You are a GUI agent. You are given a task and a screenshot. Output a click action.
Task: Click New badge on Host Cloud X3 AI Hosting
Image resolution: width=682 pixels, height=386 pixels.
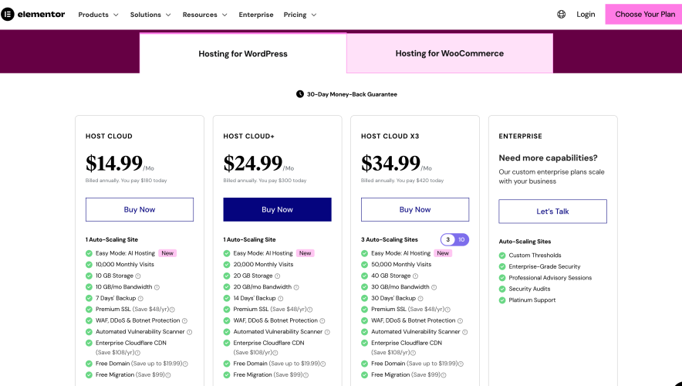[x=443, y=253]
